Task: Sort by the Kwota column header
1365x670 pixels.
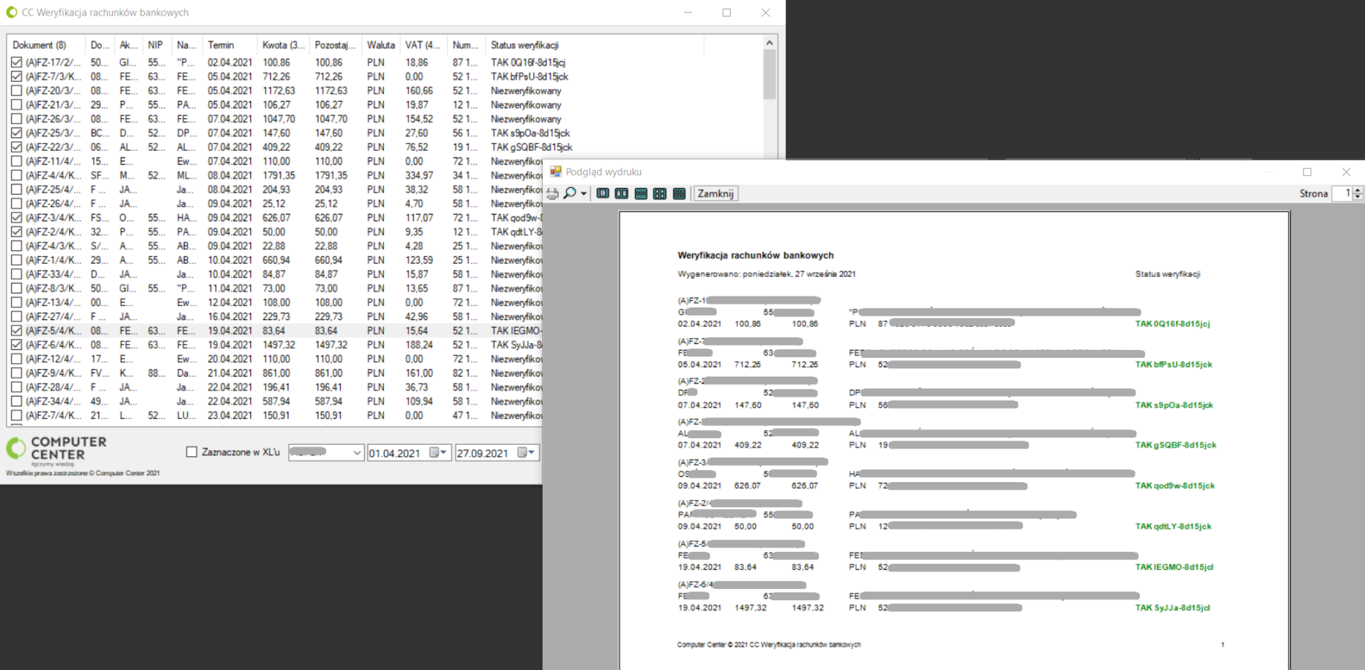Action: tap(283, 45)
